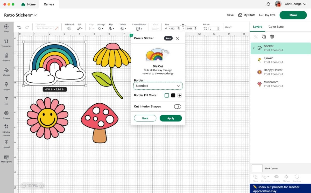Screen dimensions: 311x193
Task: Select the Mushroom layer
Action: [280, 84]
